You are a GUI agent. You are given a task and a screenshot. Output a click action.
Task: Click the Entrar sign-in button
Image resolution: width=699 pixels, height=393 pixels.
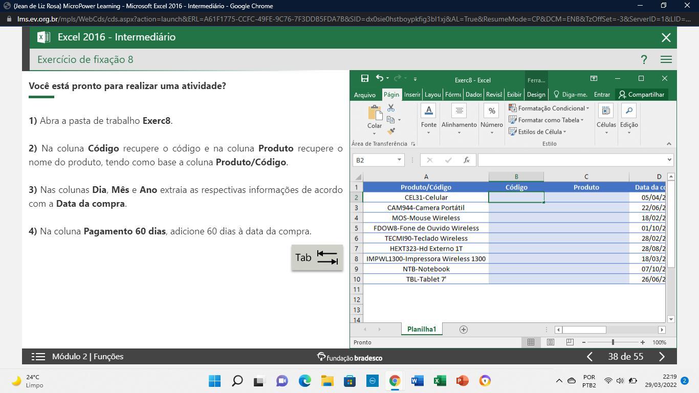coord(602,95)
